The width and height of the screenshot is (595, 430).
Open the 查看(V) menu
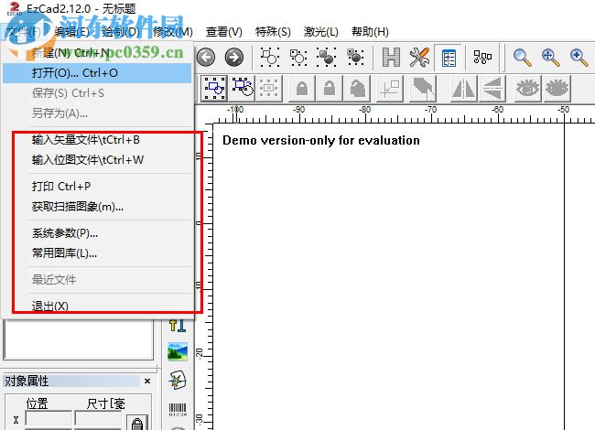click(224, 32)
